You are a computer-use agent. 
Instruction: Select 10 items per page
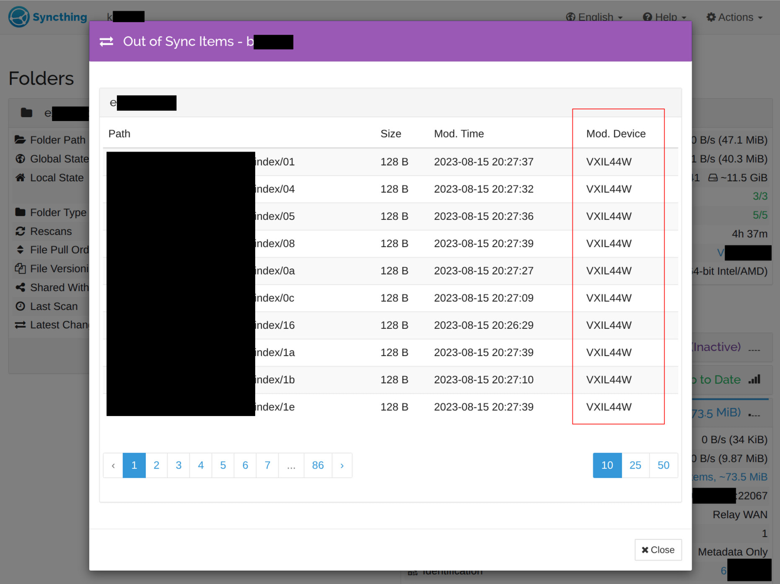coord(607,465)
